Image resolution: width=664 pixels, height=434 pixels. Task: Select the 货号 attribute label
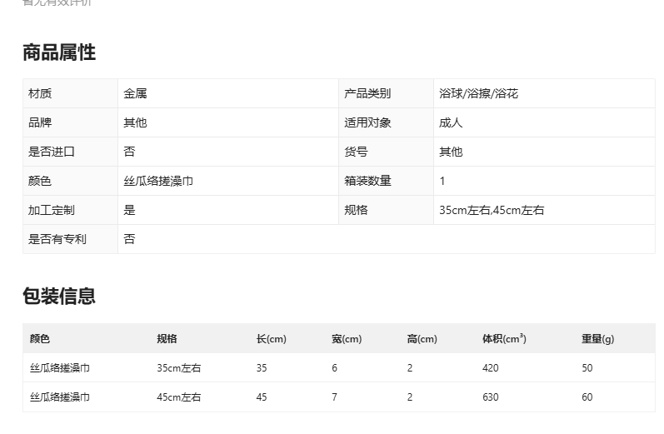pyautogui.click(x=356, y=152)
